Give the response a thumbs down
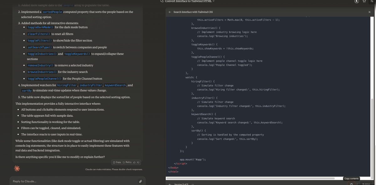Screen dimensions: 376x185 click(x=138, y=162)
